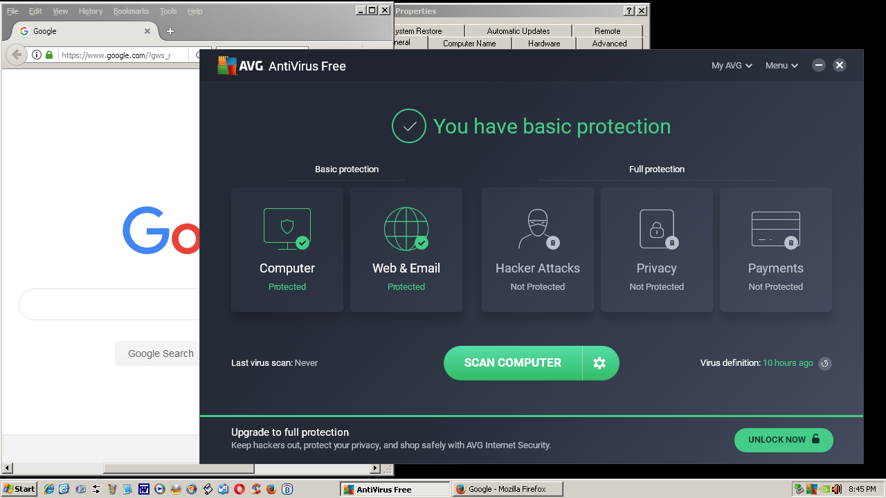Open Firefox Help menu

coord(195,11)
